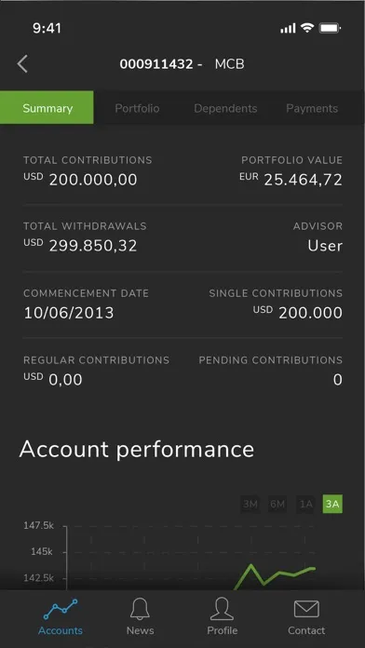Tap the Advisor User field

click(318, 237)
